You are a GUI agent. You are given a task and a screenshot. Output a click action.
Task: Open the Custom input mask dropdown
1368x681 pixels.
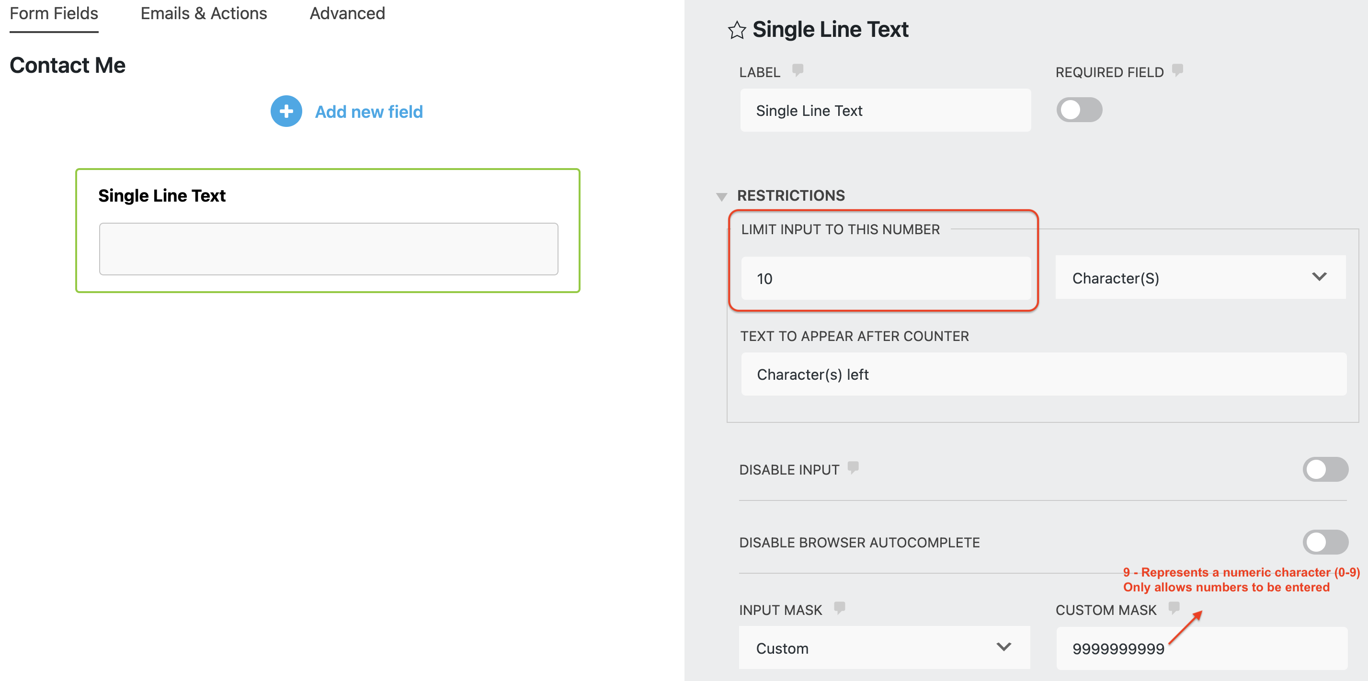pyautogui.click(x=884, y=647)
